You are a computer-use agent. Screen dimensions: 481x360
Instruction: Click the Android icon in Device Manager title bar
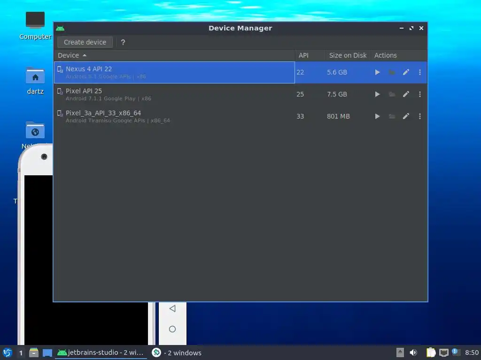point(60,29)
